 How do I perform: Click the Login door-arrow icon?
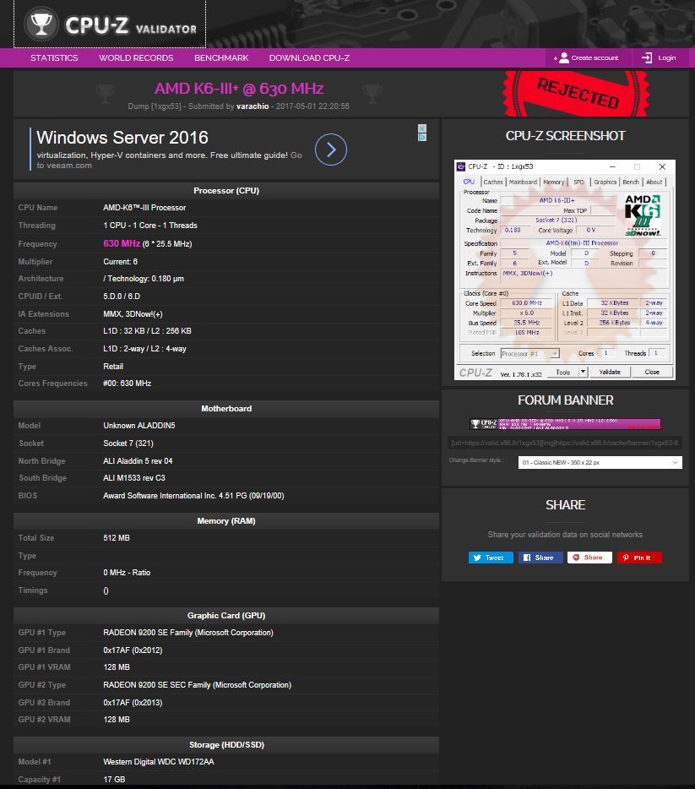point(647,58)
